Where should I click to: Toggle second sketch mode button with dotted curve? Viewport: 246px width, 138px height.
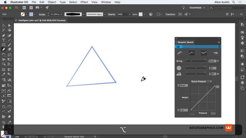pos(192,53)
